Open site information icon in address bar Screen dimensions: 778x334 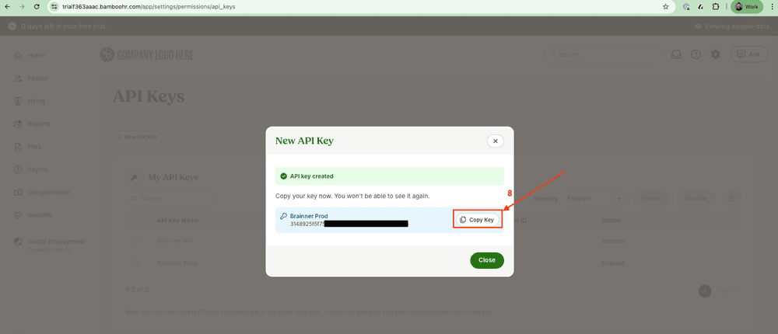(x=54, y=7)
